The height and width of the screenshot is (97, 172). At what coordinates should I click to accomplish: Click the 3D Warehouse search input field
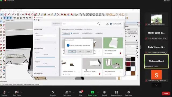coord(80,24)
